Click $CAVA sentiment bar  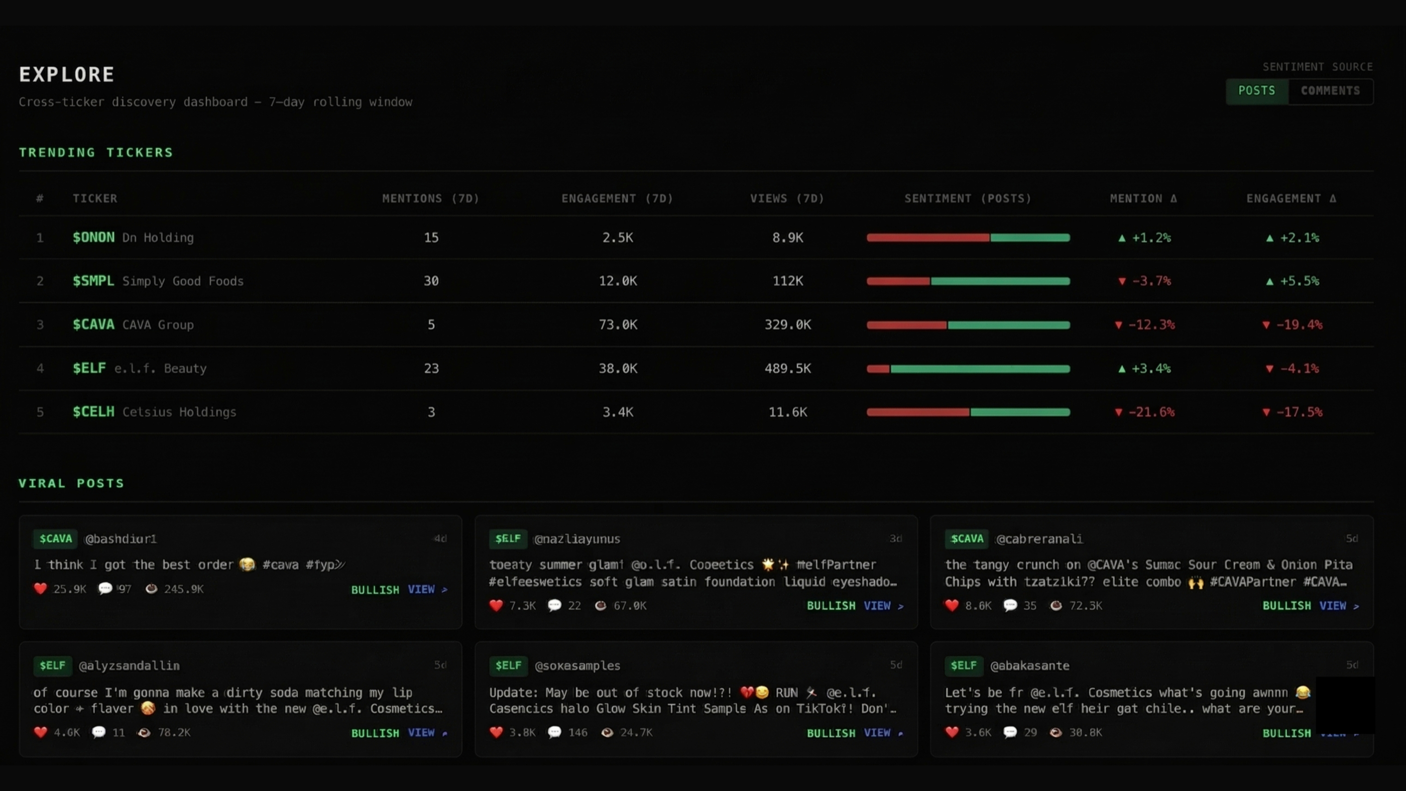pos(968,325)
